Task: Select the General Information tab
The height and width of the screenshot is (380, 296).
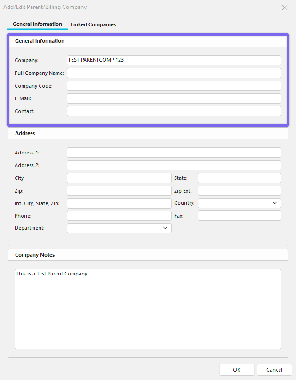Action: click(37, 24)
